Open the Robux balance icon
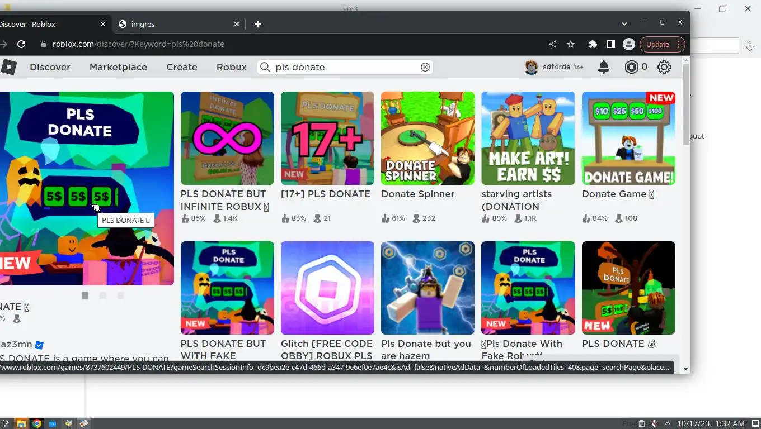The image size is (761, 429). tap(631, 67)
